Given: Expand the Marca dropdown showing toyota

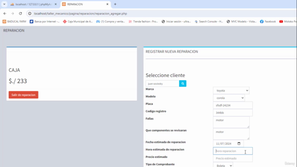Looking at the screenshot, I should pos(231,90).
